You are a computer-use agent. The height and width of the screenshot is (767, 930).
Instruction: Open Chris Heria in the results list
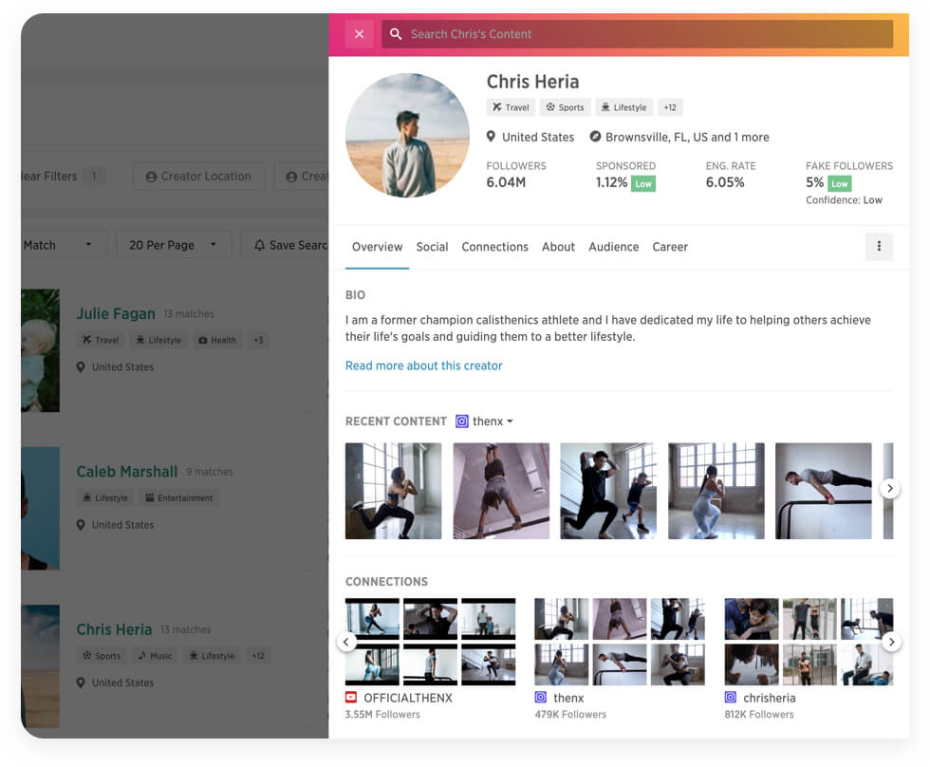click(x=114, y=629)
